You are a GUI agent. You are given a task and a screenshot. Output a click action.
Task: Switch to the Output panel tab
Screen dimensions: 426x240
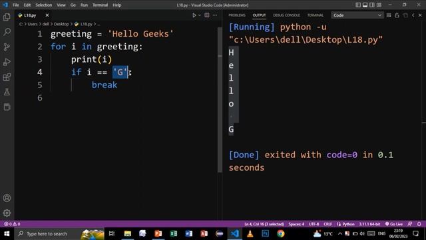tap(259, 15)
